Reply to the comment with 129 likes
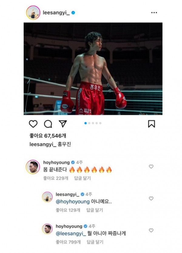The image size is (182, 253). [x=95, y=210]
